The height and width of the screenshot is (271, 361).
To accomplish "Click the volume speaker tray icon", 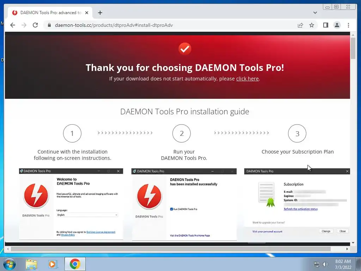I will point(325,264).
